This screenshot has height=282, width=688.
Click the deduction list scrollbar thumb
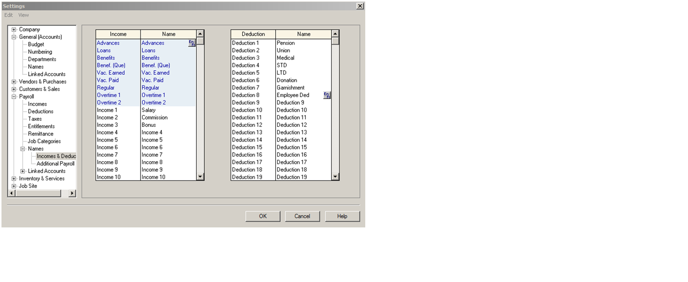335,41
